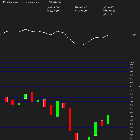Select the low value "L: 589.00"

pos(81,11)
